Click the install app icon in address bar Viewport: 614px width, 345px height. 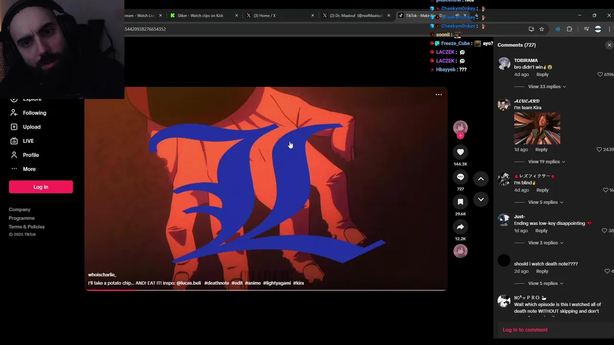[531, 29]
